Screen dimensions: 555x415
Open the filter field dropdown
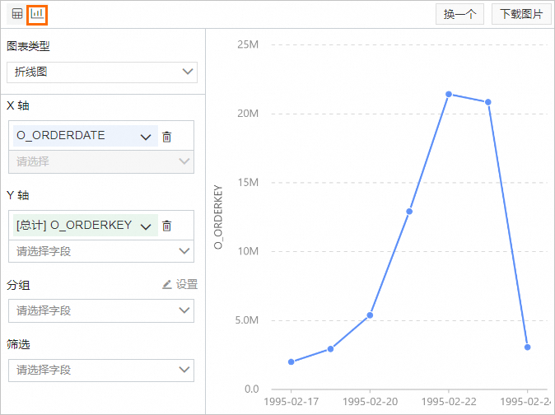(102, 370)
